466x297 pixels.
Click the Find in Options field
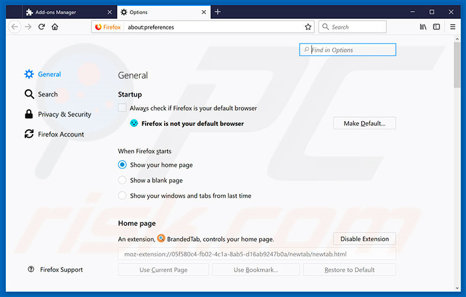coord(347,50)
